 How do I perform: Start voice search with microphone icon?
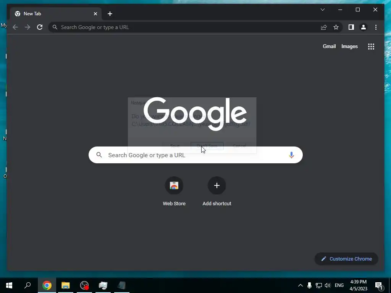point(291,155)
